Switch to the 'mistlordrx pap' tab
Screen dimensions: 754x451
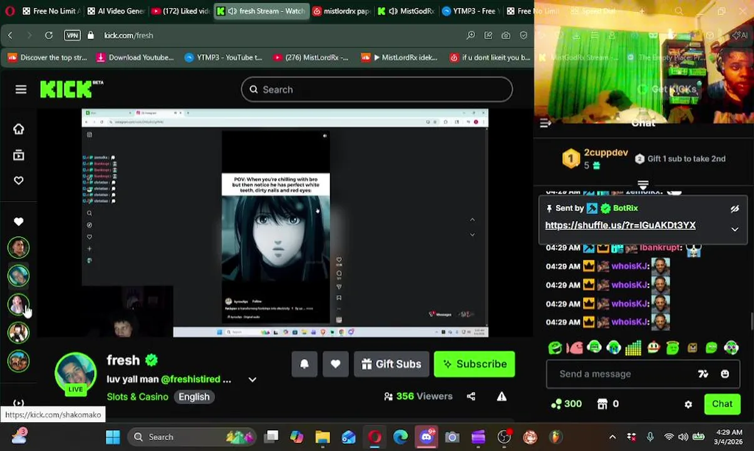[x=341, y=11]
